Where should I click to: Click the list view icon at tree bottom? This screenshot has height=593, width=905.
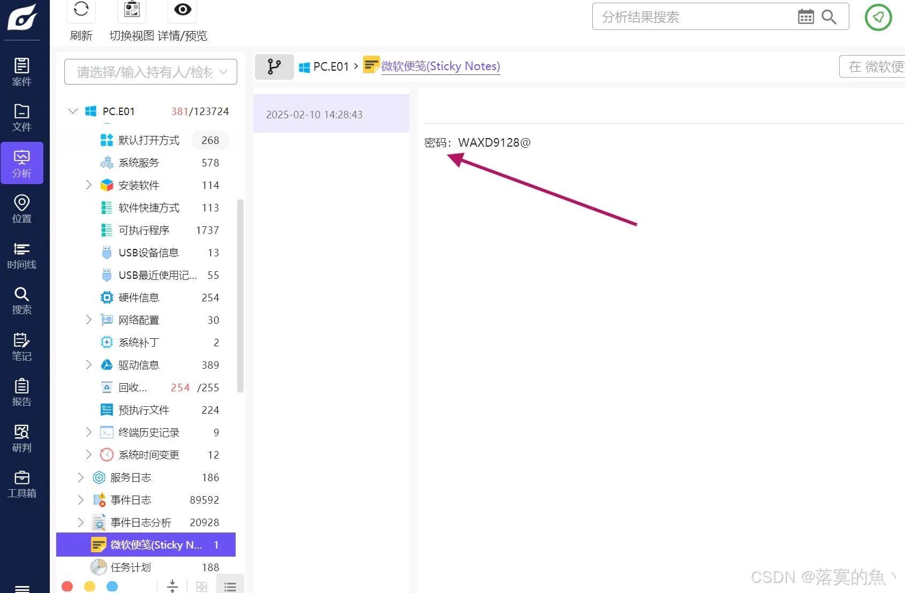[x=230, y=587]
